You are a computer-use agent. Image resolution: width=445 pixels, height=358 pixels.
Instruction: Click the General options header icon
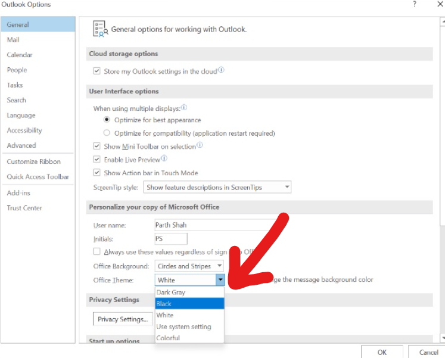click(x=101, y=29)
